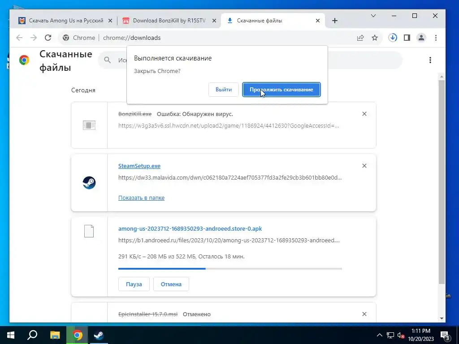Open the profile avatar menu
Screen dimensions: 459x344
point(421,38)
